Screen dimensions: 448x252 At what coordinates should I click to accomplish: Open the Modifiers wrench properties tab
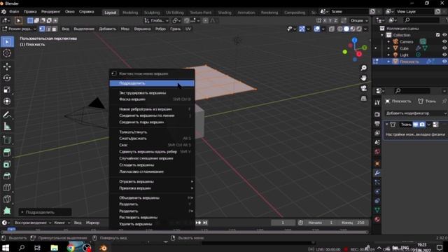[377, 173]
